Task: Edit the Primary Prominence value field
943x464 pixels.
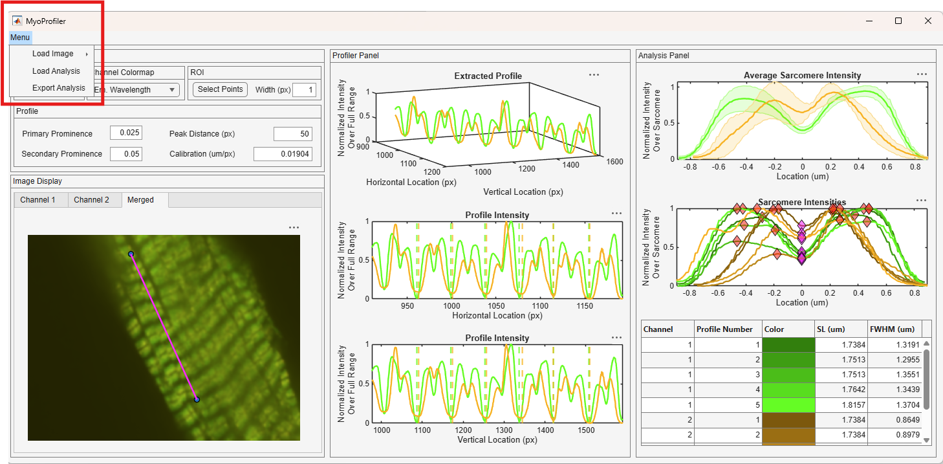Action: (x=125, y=133)
